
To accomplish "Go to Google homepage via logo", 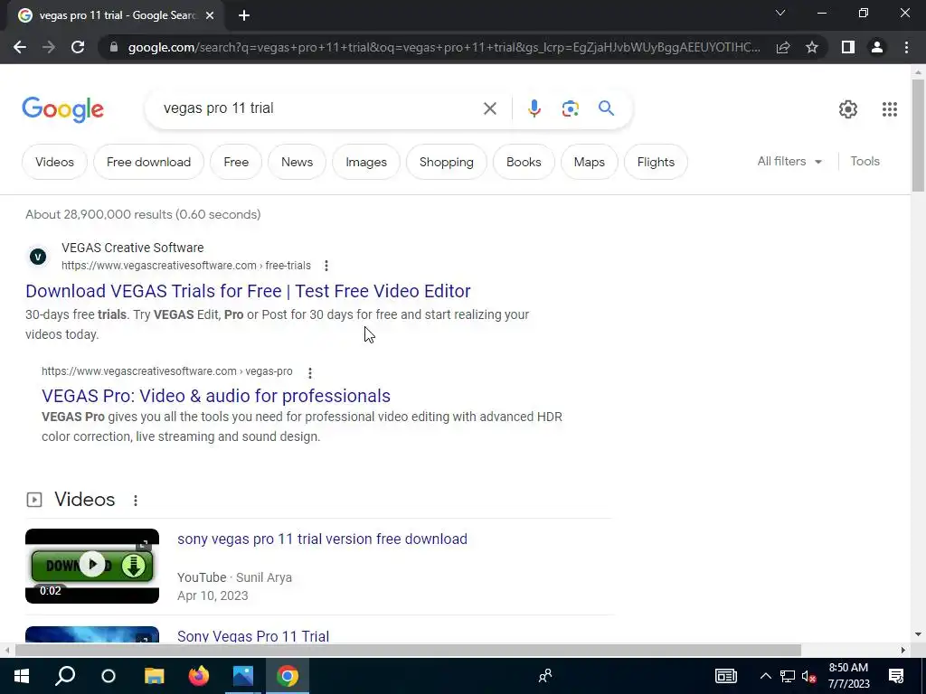I will click(62, 109).
